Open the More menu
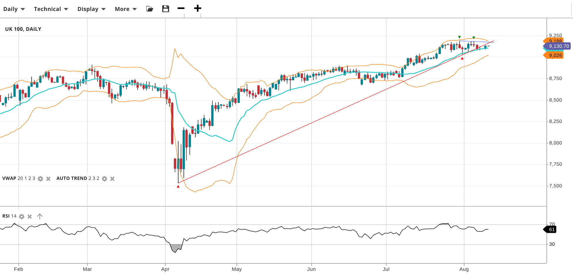 coord(125,9)
